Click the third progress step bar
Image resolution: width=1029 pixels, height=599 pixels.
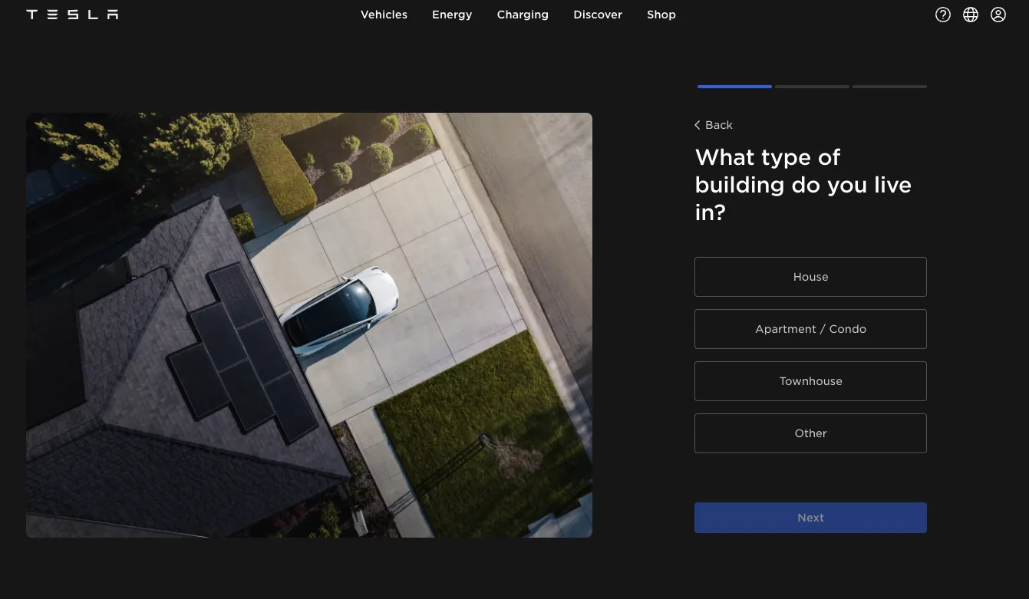tap(889, 87)
